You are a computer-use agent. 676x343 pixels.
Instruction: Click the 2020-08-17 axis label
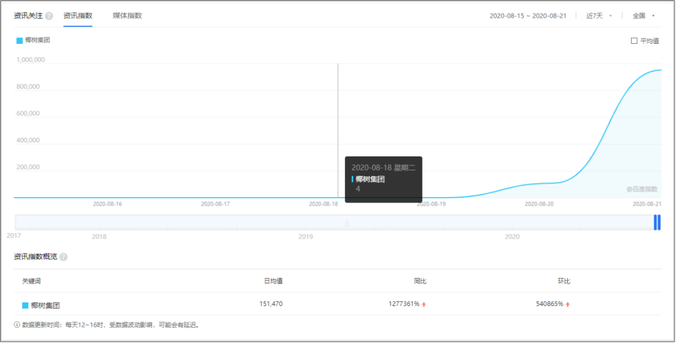coord(215,204)
